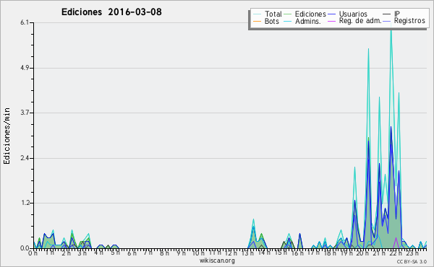Screen dimensions: 434x267
Task: Click the '0 h' x-axis label
Action: (33, 253)
